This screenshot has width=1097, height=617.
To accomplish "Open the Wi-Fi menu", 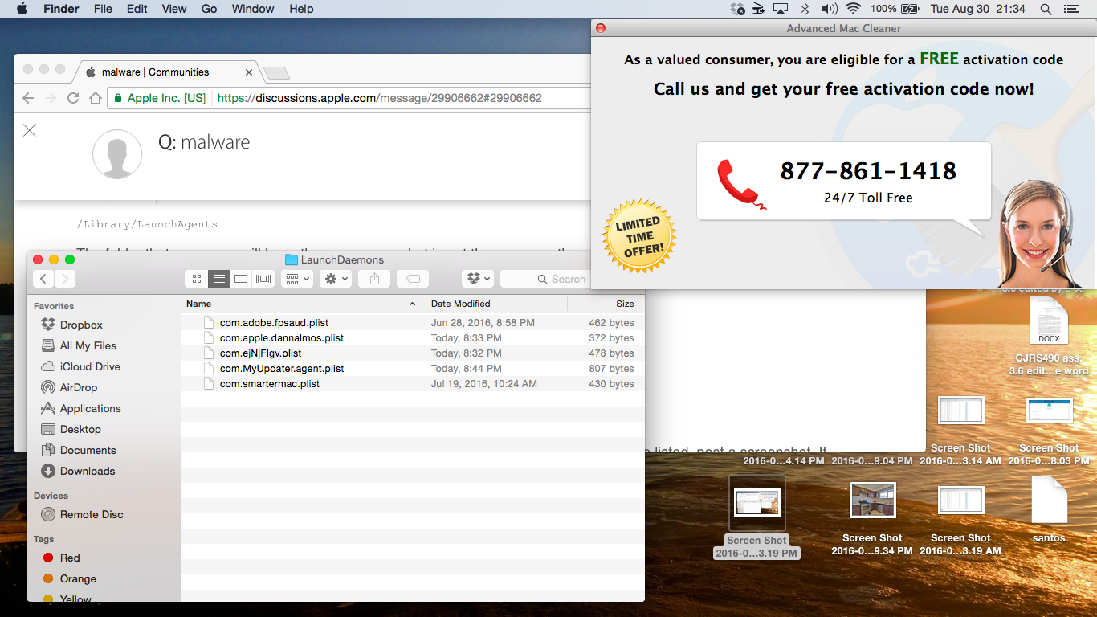I will coord(853,9).
